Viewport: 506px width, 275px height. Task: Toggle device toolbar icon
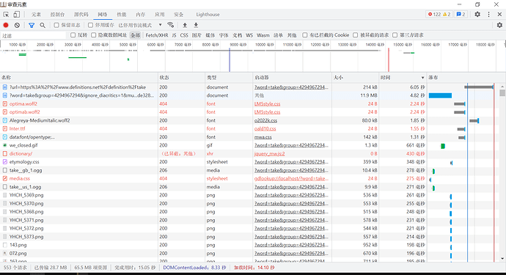pyautogui.click(x=16, y=14)
